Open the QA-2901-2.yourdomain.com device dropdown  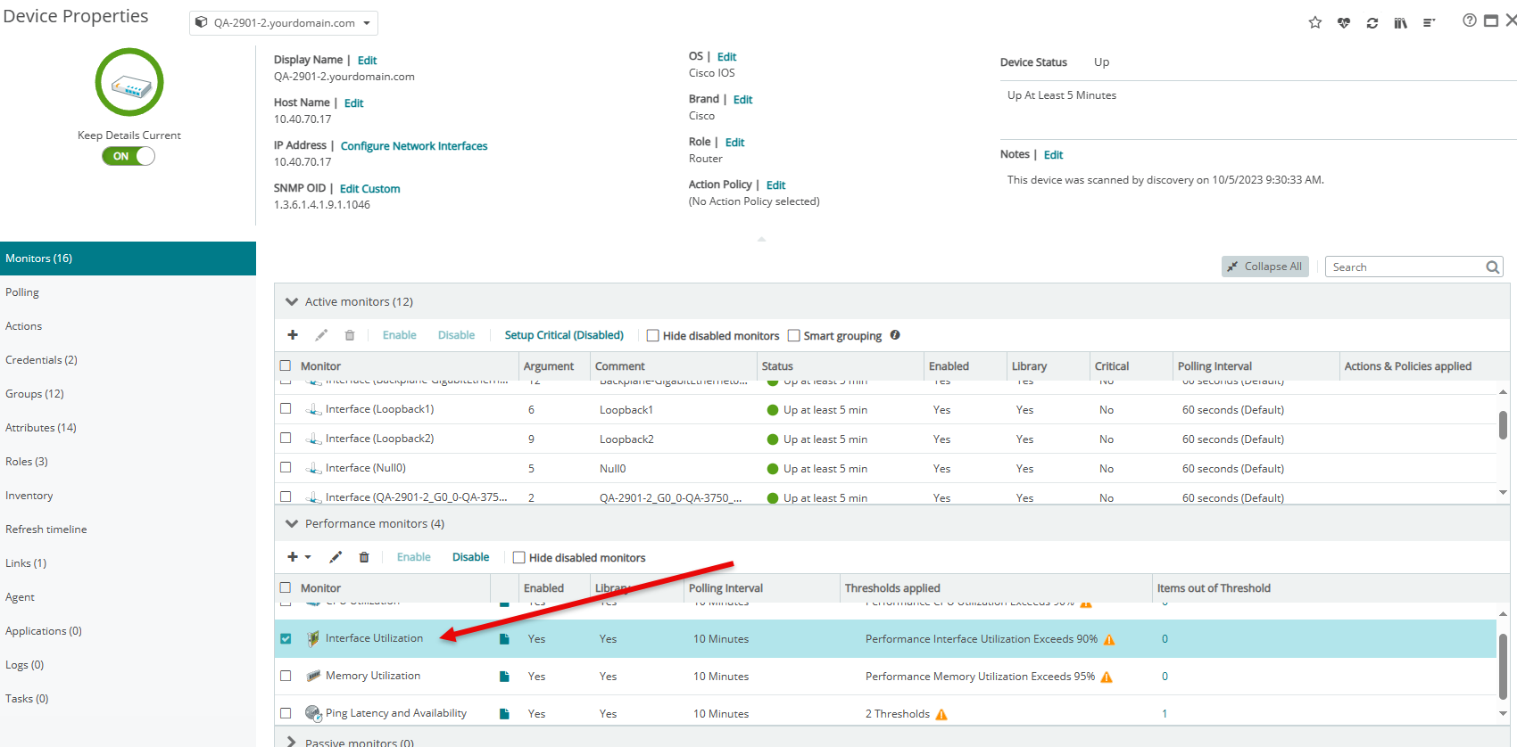(x=284, y=23)
